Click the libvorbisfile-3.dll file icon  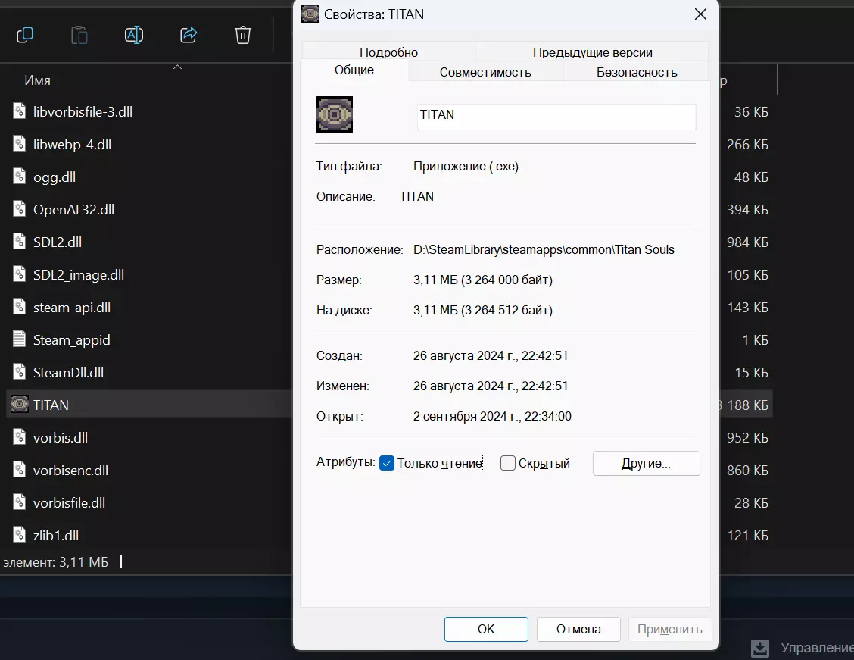pyautogui.click(x=19, y=111)
